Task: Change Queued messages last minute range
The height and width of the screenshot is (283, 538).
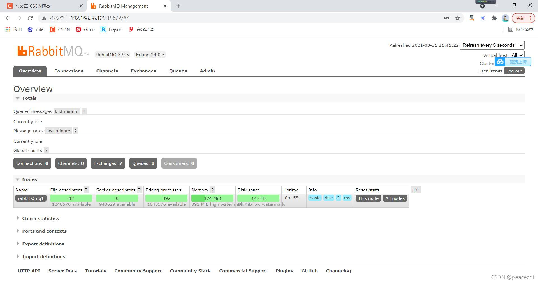Action: pos(67,111)
